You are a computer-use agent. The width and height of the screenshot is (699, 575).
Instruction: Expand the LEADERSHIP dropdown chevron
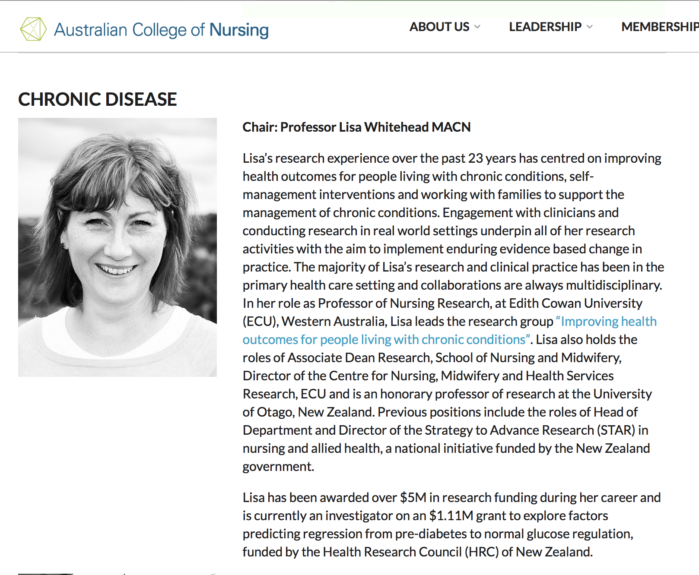pos(590,28)
